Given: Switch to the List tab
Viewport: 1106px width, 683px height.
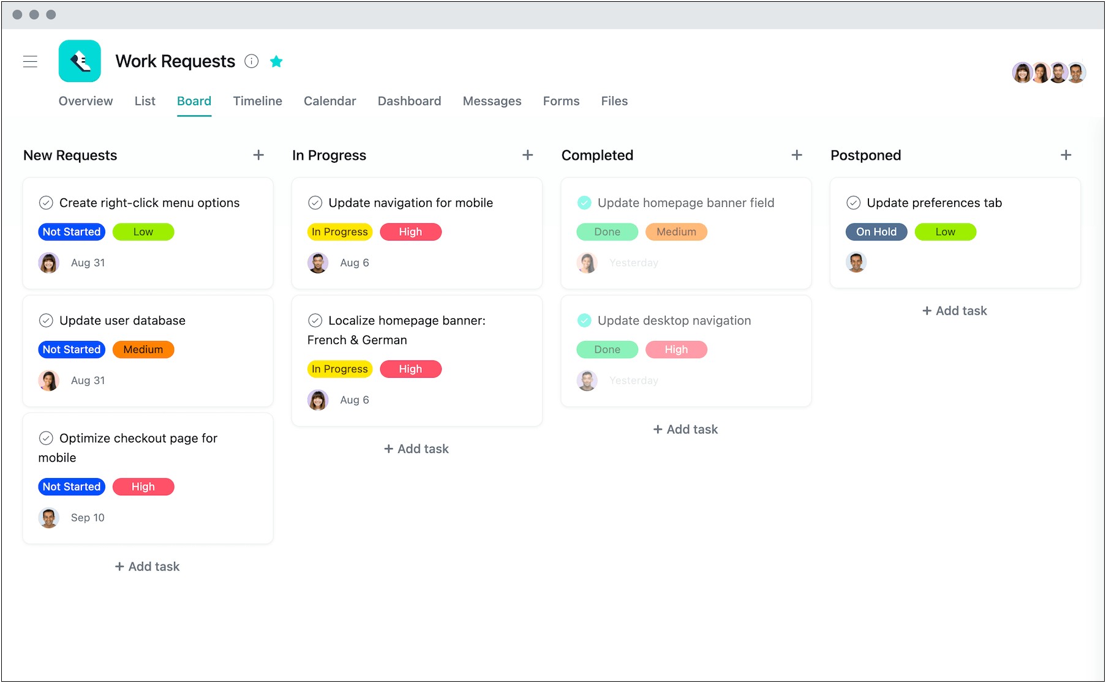Looking at the screenshot, I should (x=145, y=101).
